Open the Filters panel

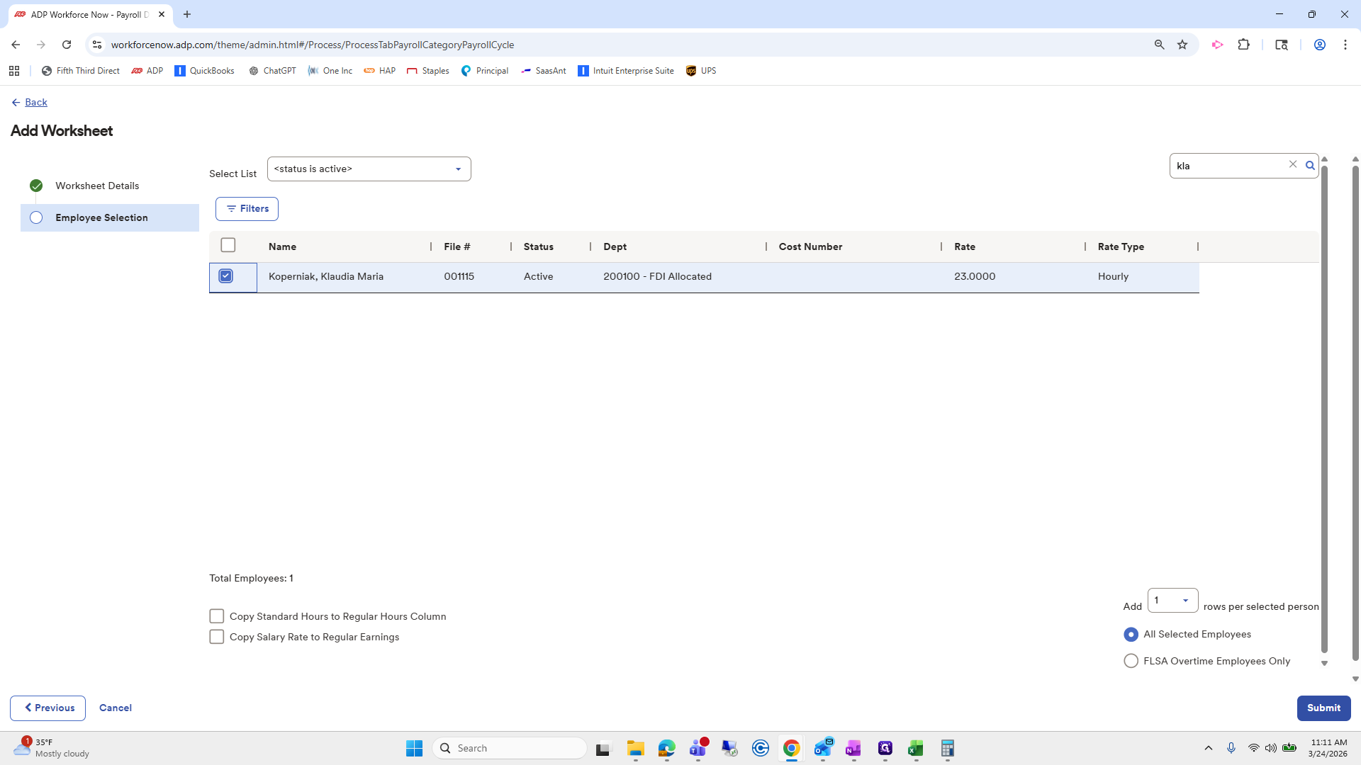(247, 209)
